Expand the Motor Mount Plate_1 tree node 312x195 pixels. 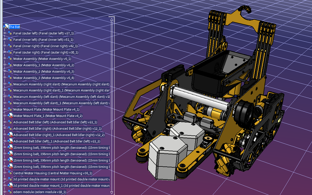coord(5,116)
